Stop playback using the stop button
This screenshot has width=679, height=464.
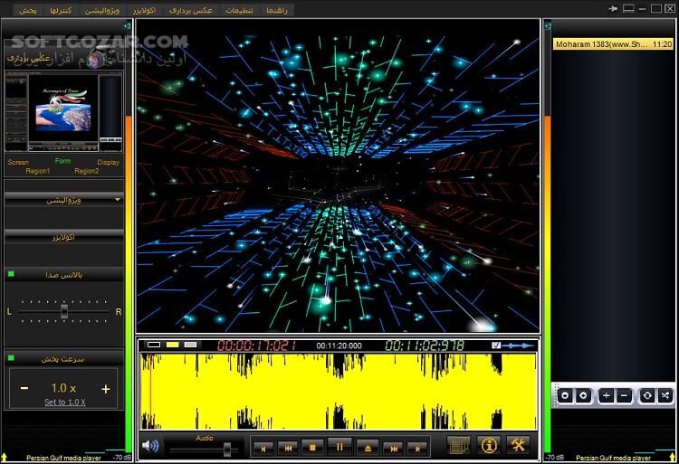(312, 447)
